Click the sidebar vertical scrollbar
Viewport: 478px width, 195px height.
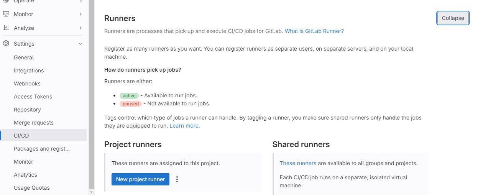[x=91, y=96]
